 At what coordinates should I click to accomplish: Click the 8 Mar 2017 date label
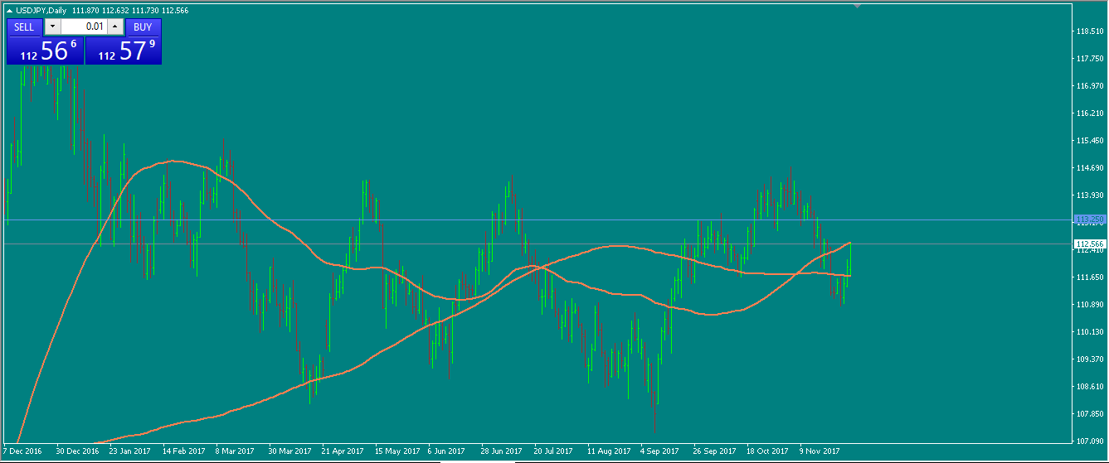tap(235, 451)
